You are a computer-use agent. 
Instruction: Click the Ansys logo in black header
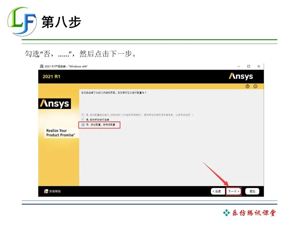(241, 76)
